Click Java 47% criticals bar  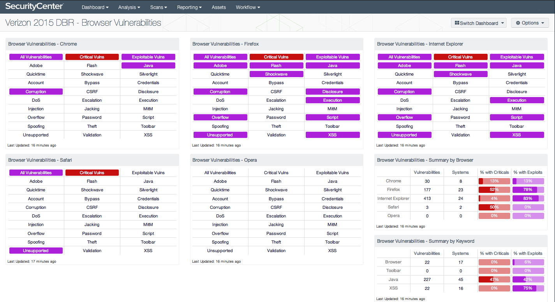click(x=494, y=279)
